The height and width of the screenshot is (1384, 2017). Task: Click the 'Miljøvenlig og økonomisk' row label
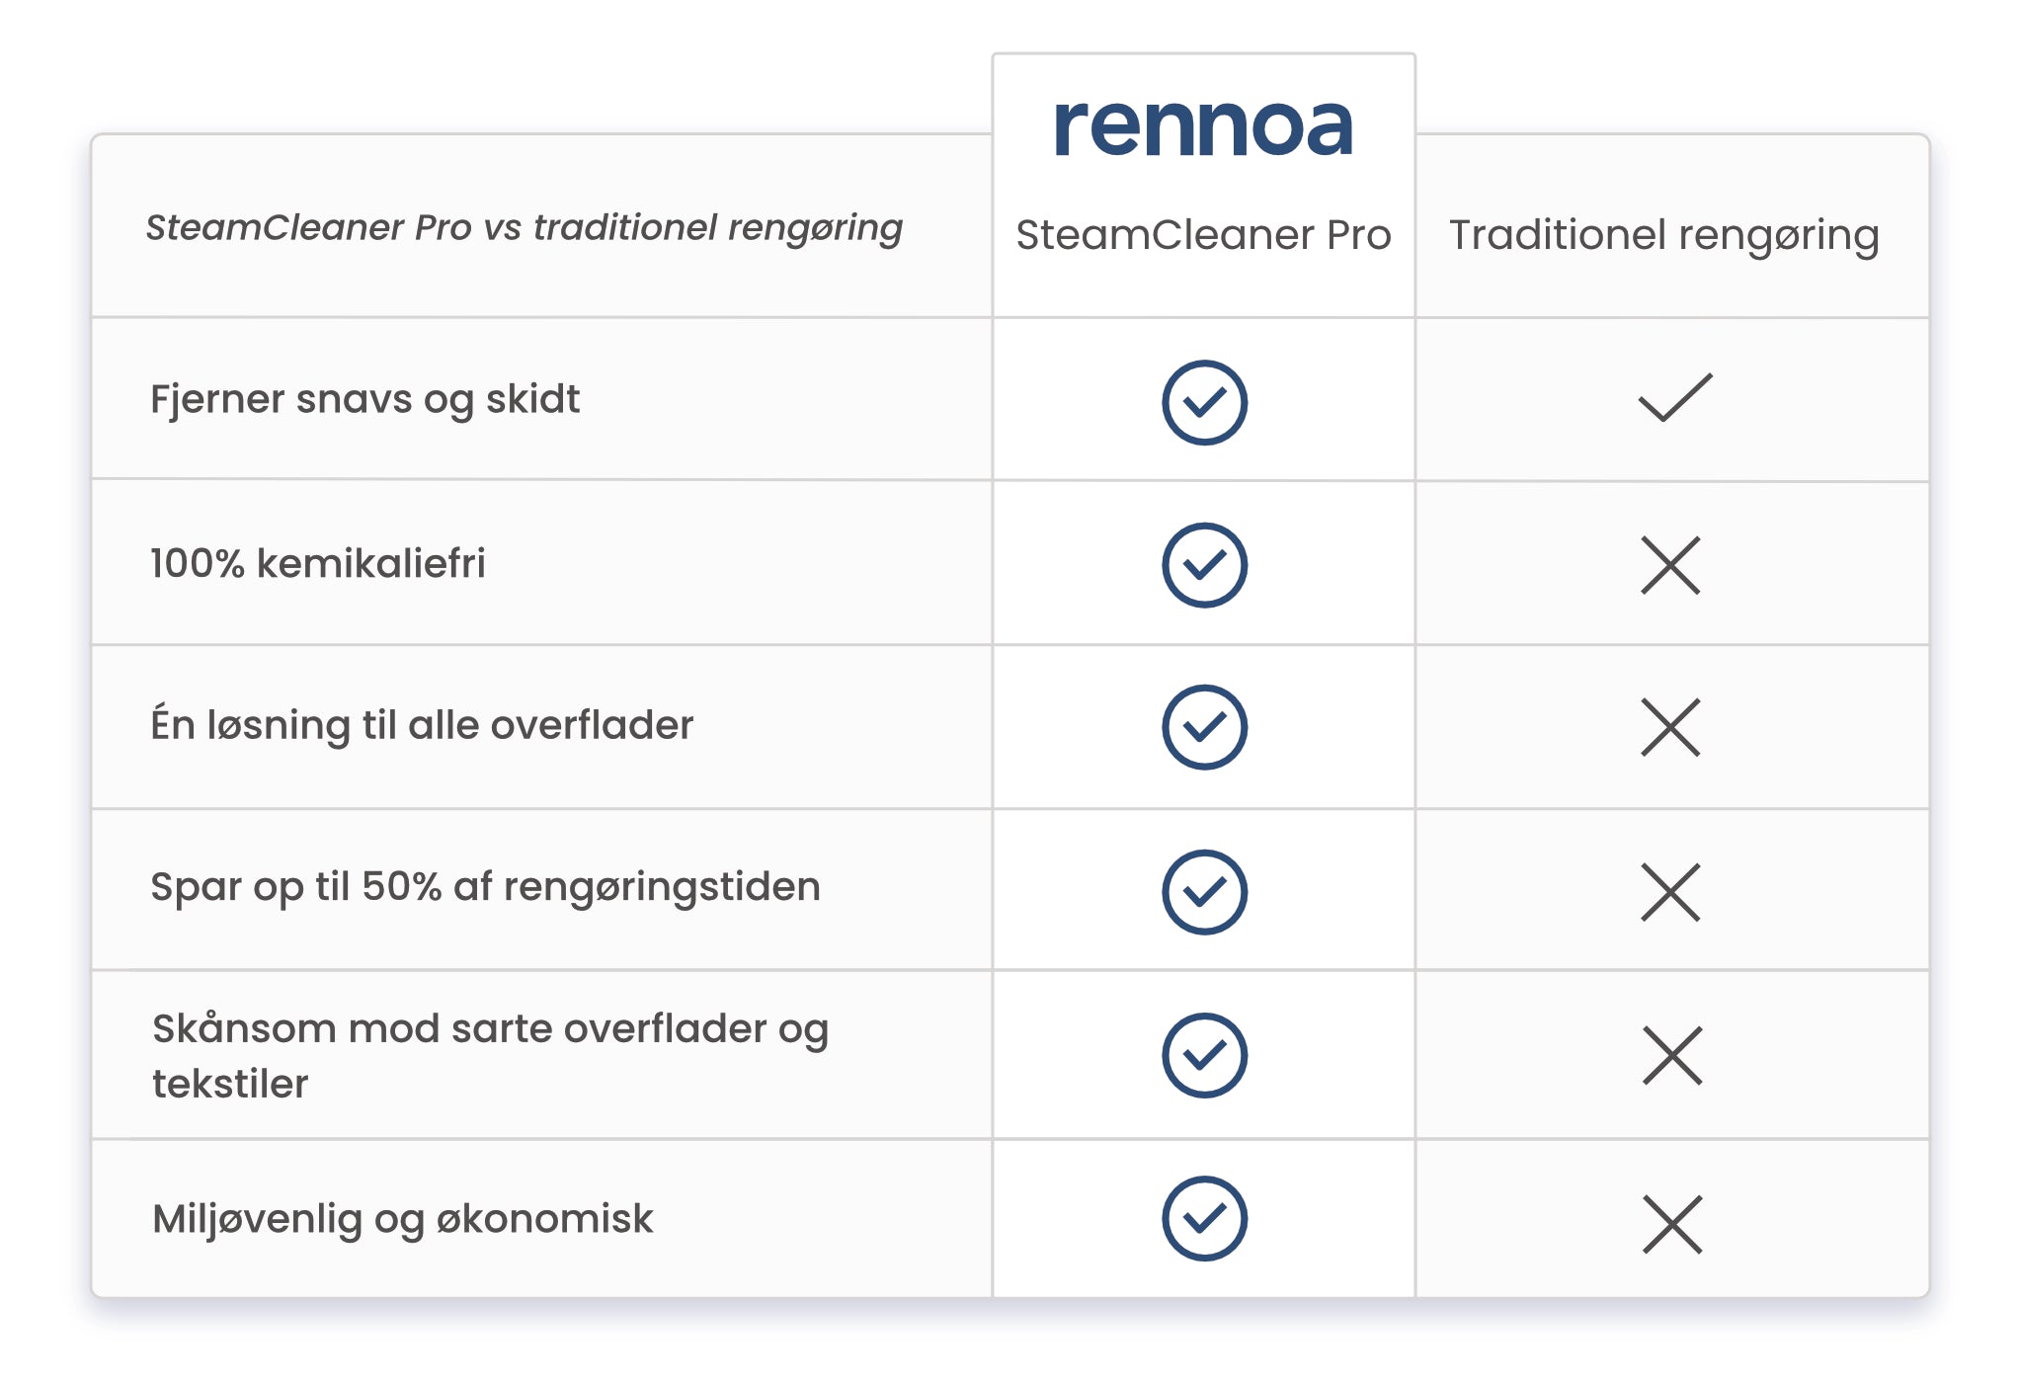click(402, 1220)
